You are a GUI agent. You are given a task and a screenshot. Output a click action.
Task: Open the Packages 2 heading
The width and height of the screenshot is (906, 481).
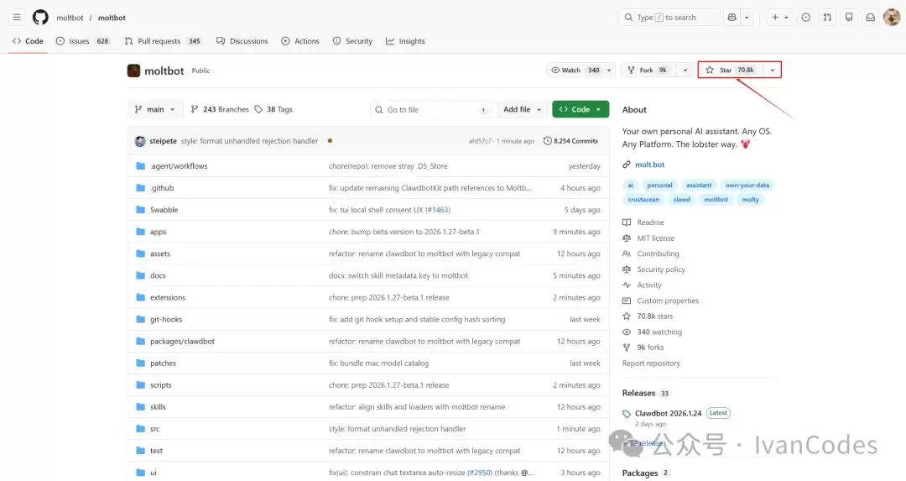point(645,473)
